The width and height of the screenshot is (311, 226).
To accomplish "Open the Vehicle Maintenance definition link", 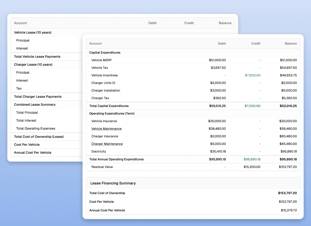I will tap(107, 129).
